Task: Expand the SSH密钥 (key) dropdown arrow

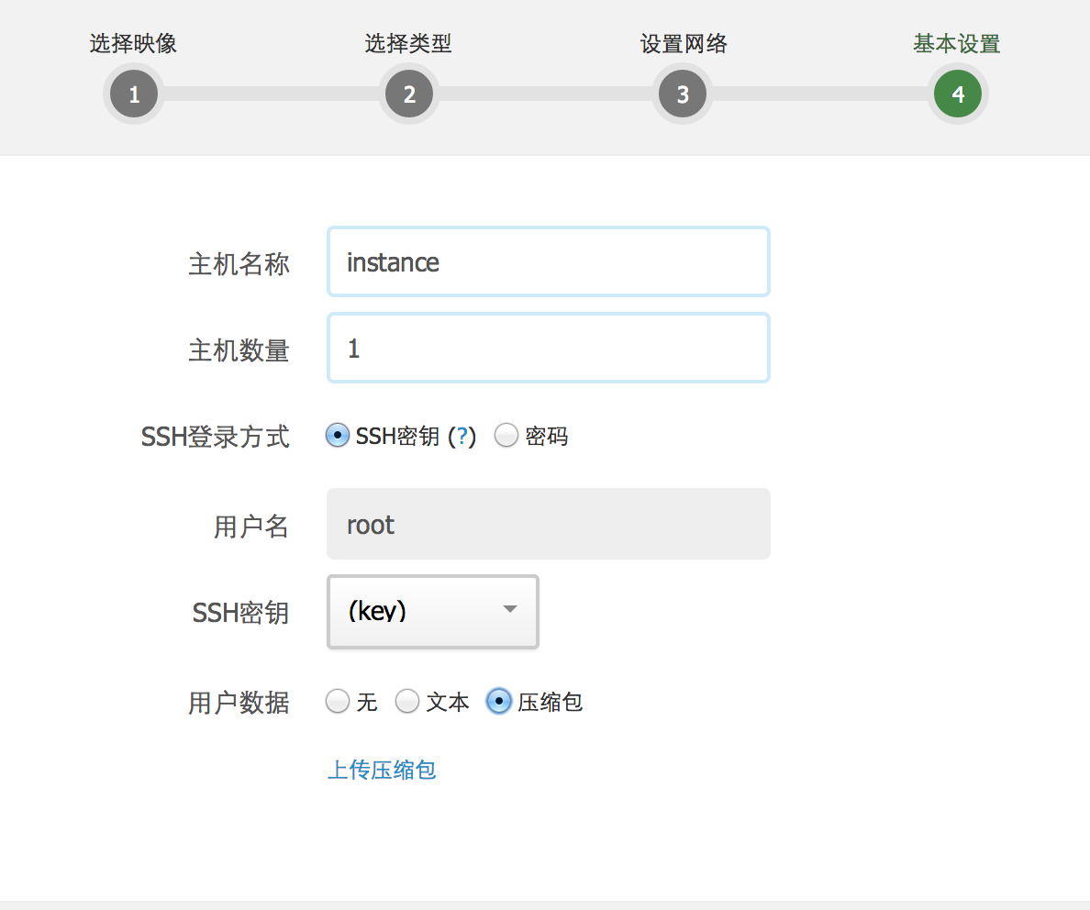Action: [x=510, y=610]
